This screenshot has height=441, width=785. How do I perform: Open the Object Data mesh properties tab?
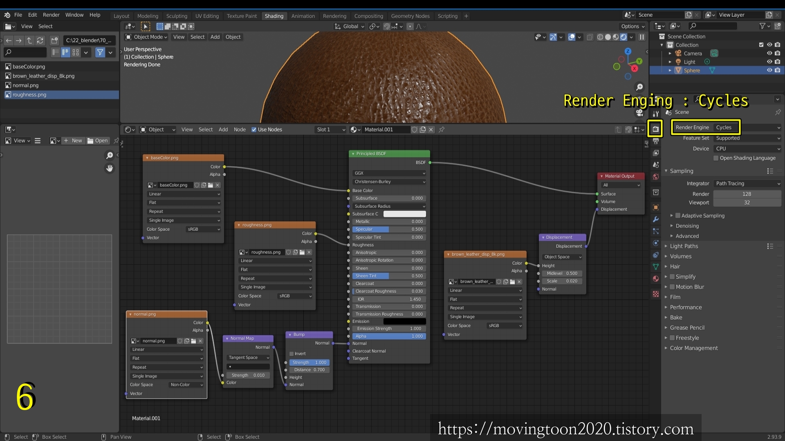655,267
